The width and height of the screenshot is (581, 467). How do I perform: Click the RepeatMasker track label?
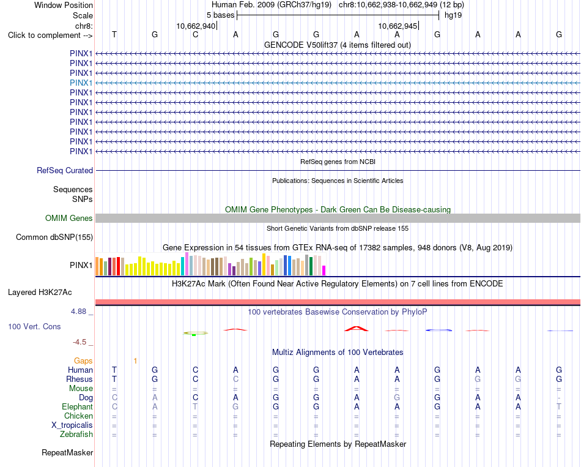coord(67,452)
